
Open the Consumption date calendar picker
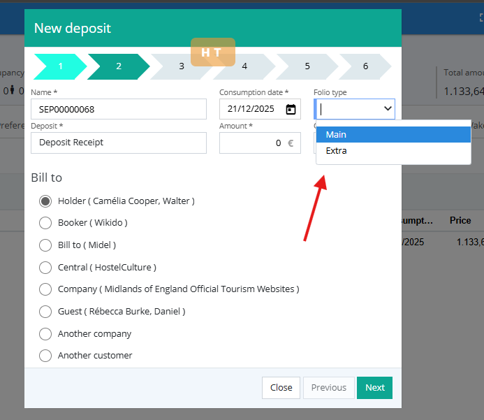point(291,109)
